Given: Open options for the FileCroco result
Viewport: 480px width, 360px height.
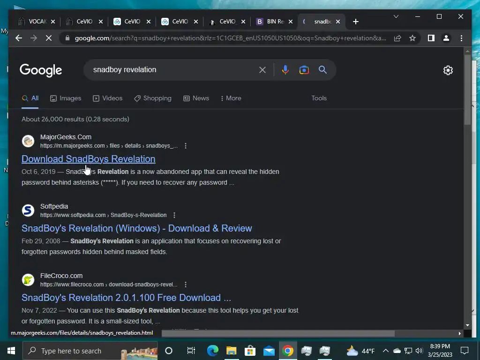Looking at the screenshot, I should click(186, 285).
